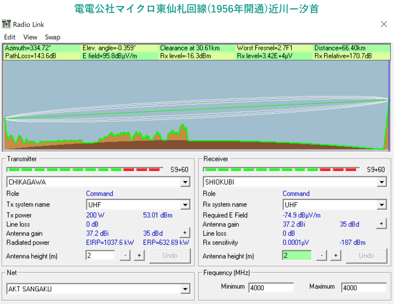Open the Edit menu
This screenshot has width=394, height=304.
(x=10, y=37)
